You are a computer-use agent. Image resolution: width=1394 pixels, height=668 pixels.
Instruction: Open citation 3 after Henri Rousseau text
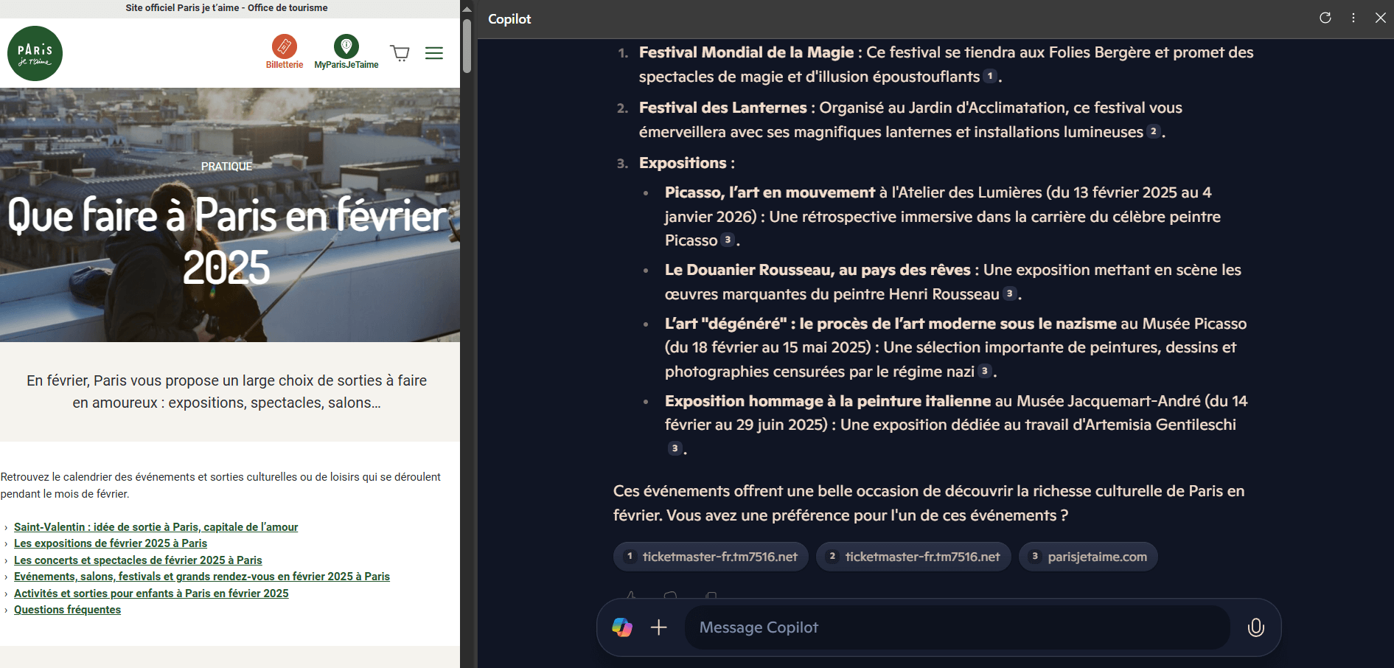[1009, 293]
